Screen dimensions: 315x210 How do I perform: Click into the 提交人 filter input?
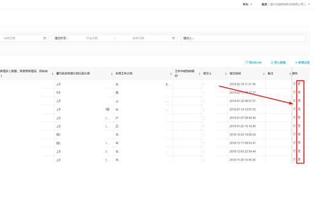[243, 38]
